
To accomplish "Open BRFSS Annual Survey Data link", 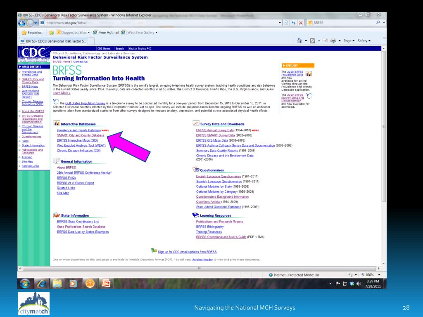I will tap(215, 130).
